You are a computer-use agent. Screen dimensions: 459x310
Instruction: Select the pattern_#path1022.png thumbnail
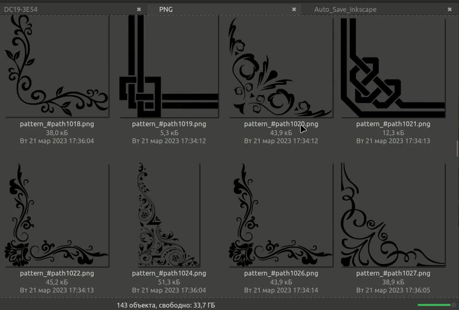[56, 215]
